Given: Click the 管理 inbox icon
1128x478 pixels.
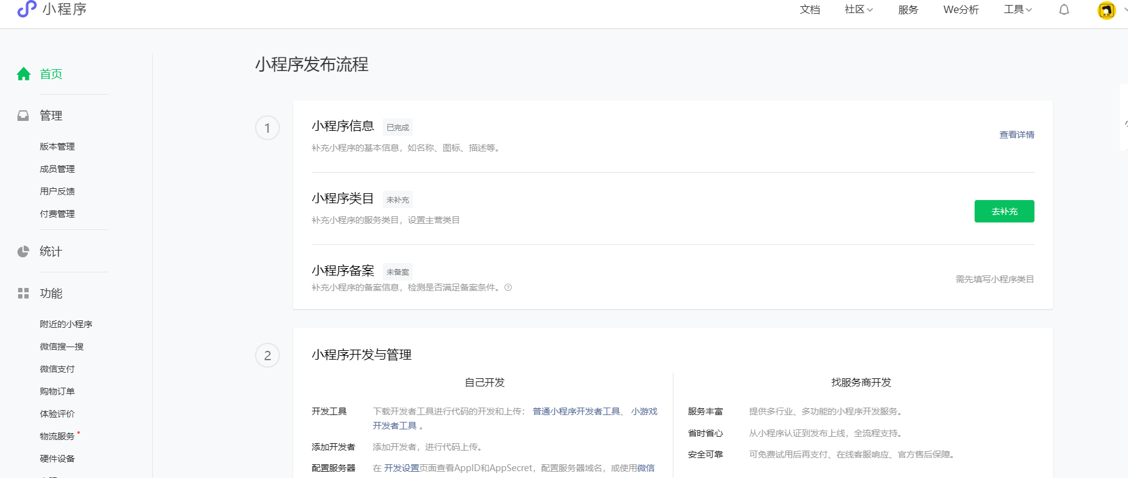Looking at the screenshot, I should [23, 115].
